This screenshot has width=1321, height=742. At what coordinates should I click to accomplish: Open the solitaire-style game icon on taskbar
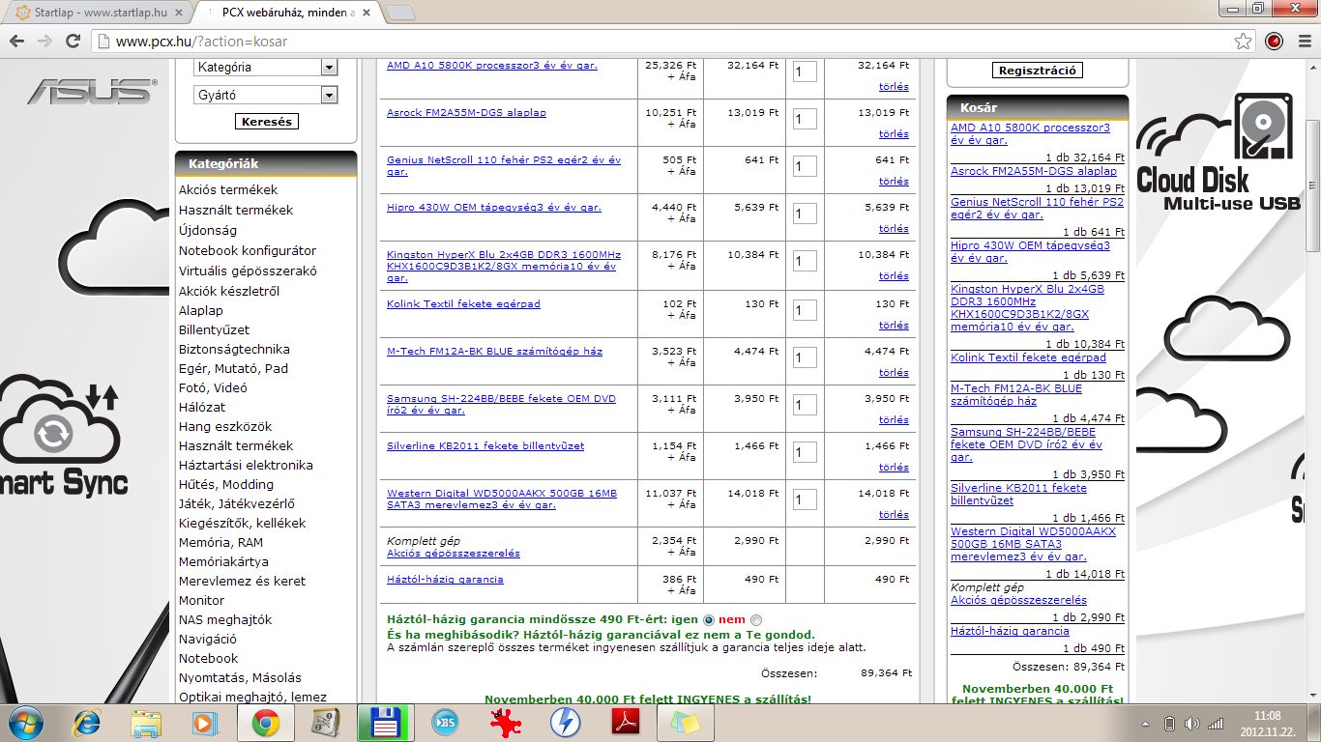point(326,723)
